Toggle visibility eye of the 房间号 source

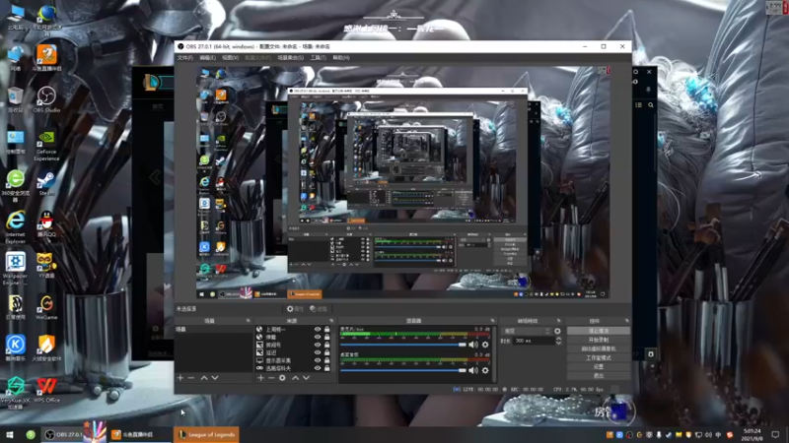point(317,346)
